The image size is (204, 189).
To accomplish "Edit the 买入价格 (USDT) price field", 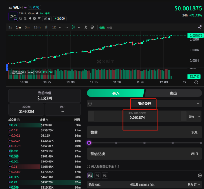I will point(137,116).
